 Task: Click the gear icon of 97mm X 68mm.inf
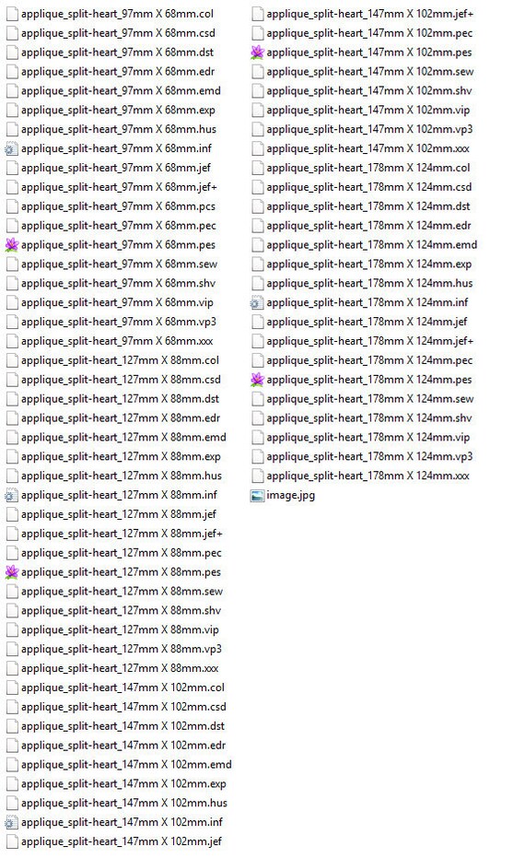11,149
